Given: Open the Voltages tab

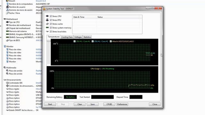Looking at the screenshot, I should click(78, 37).
